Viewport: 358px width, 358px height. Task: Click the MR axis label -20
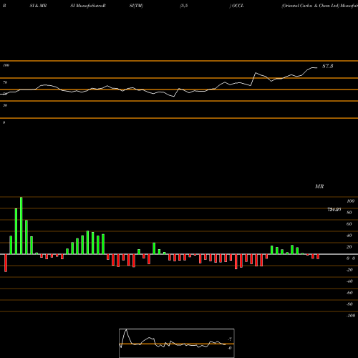349,270
